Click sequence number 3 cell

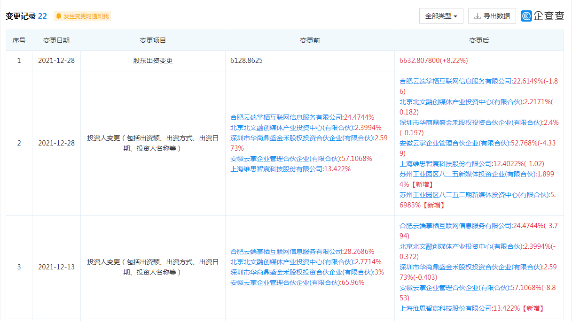(x=19, y=267)
